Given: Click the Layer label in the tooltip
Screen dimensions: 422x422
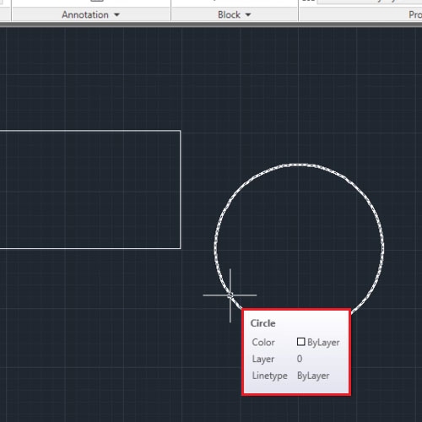Looking at the screenshot, I should [x=263, y=359].
